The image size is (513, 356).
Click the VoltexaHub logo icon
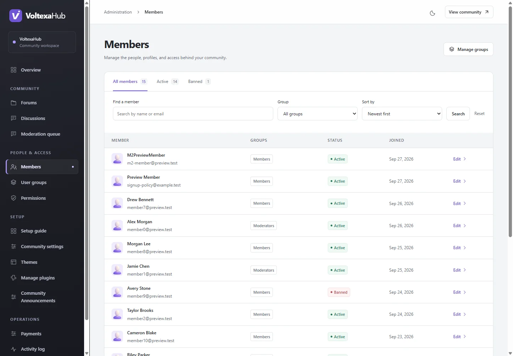point(16,16)
